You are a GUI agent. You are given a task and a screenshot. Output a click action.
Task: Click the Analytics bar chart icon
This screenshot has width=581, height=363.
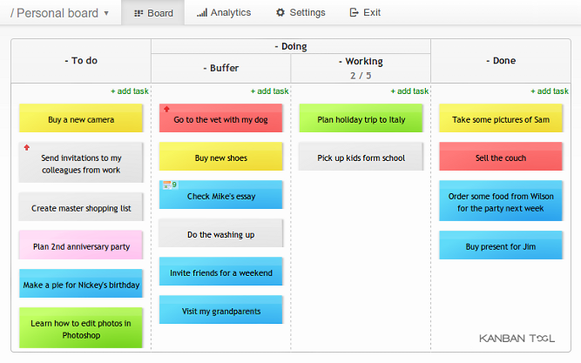coord(202,13)
